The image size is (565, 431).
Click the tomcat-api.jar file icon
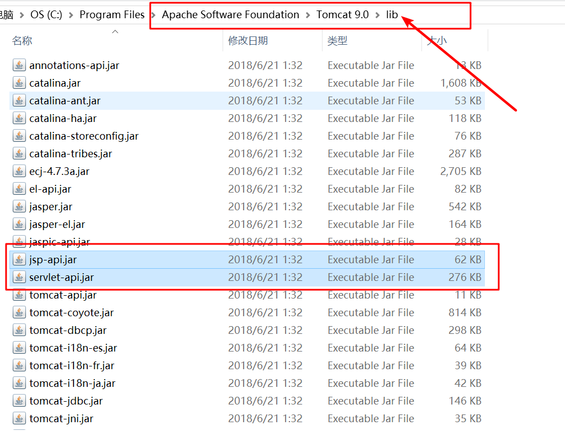click(x=19, y=295)
